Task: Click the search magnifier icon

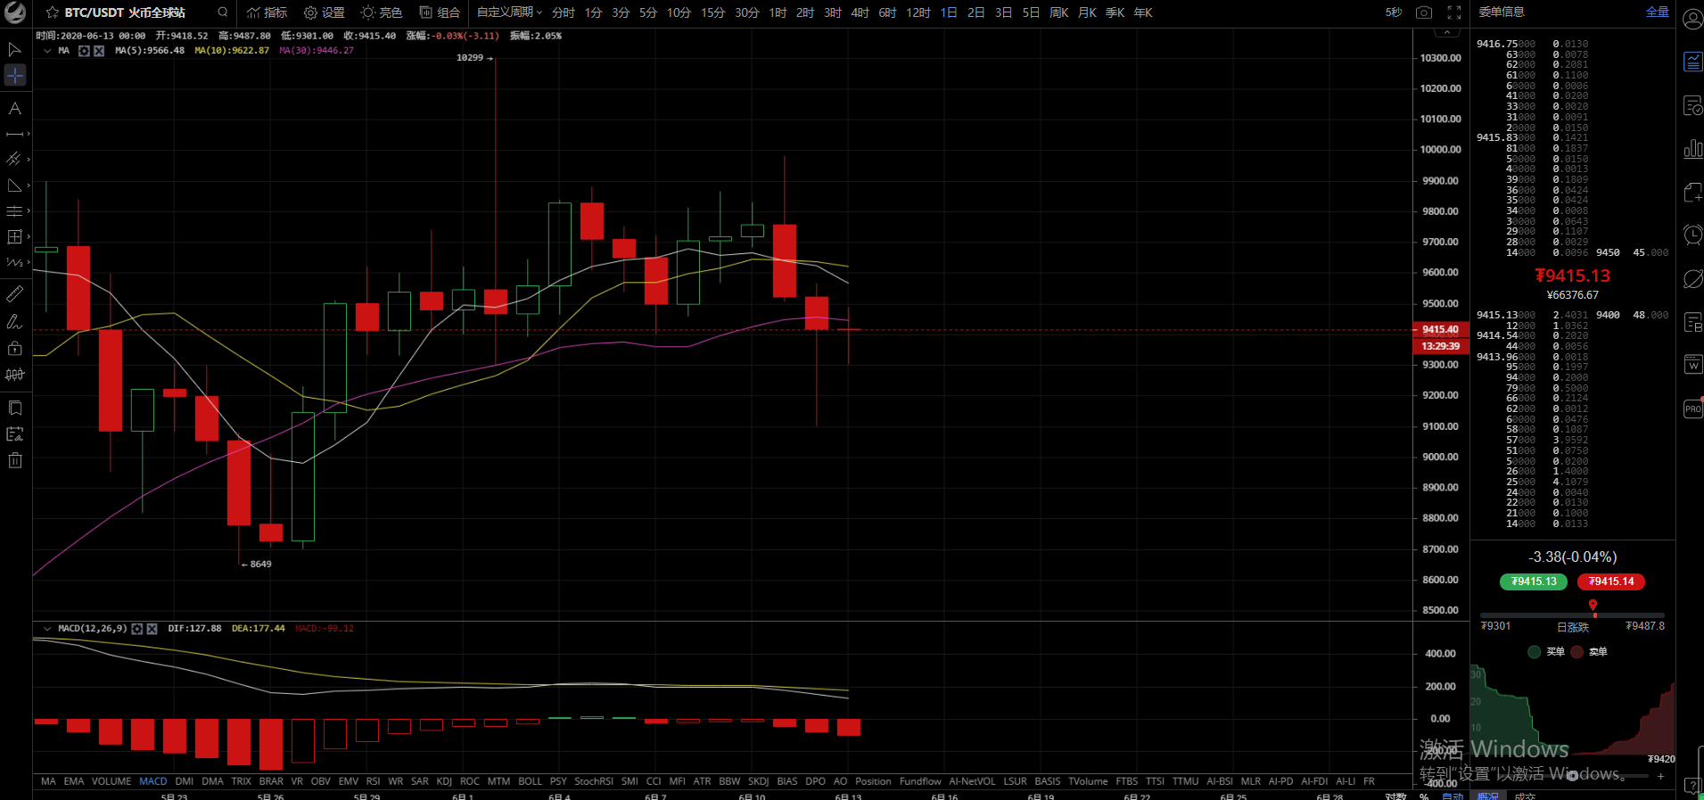Action: coord(223,12)
